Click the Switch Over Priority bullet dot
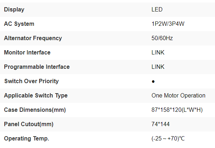Viewport: 215px width, 148px height. point(153,82)
